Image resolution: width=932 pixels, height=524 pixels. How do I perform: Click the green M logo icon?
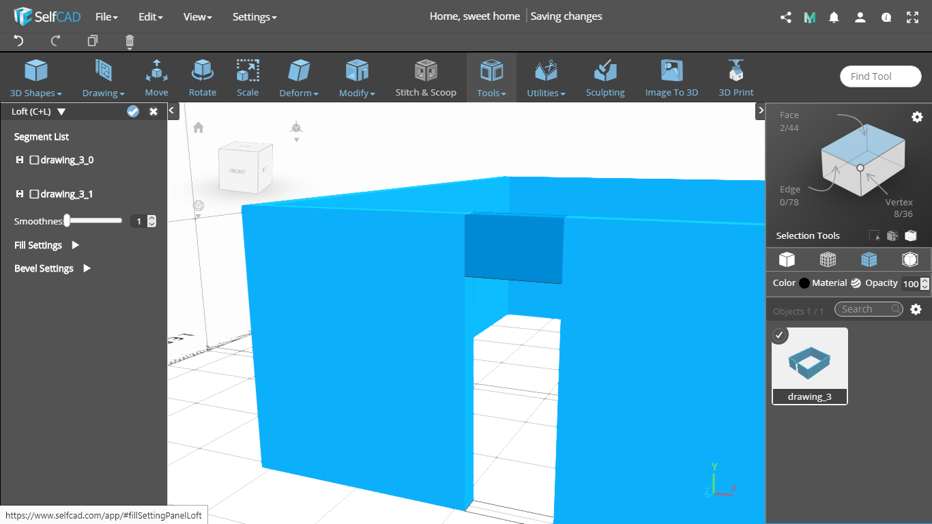(810, 18)
